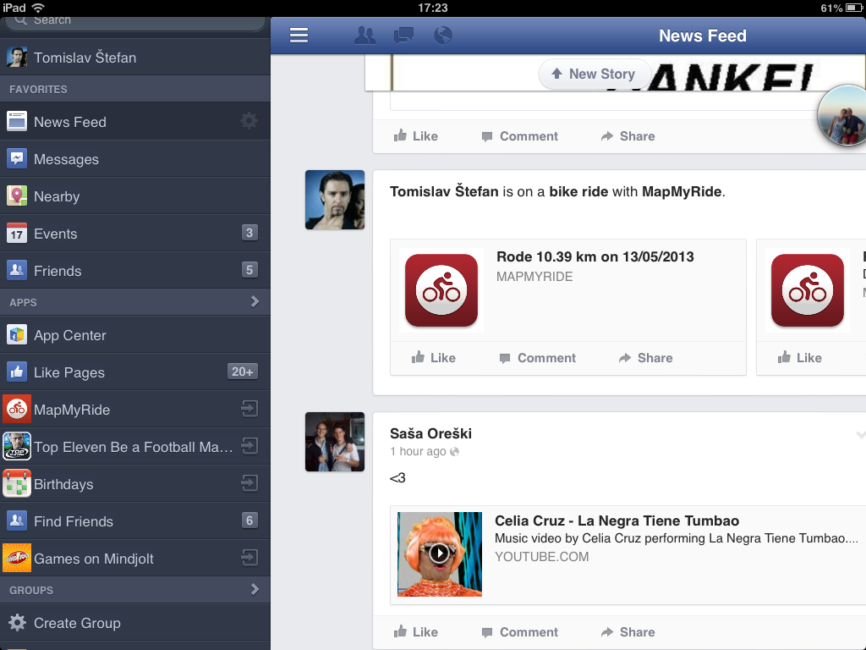
Task: Launch Top Eleven via arrow icon
Action: click(249, 446)
